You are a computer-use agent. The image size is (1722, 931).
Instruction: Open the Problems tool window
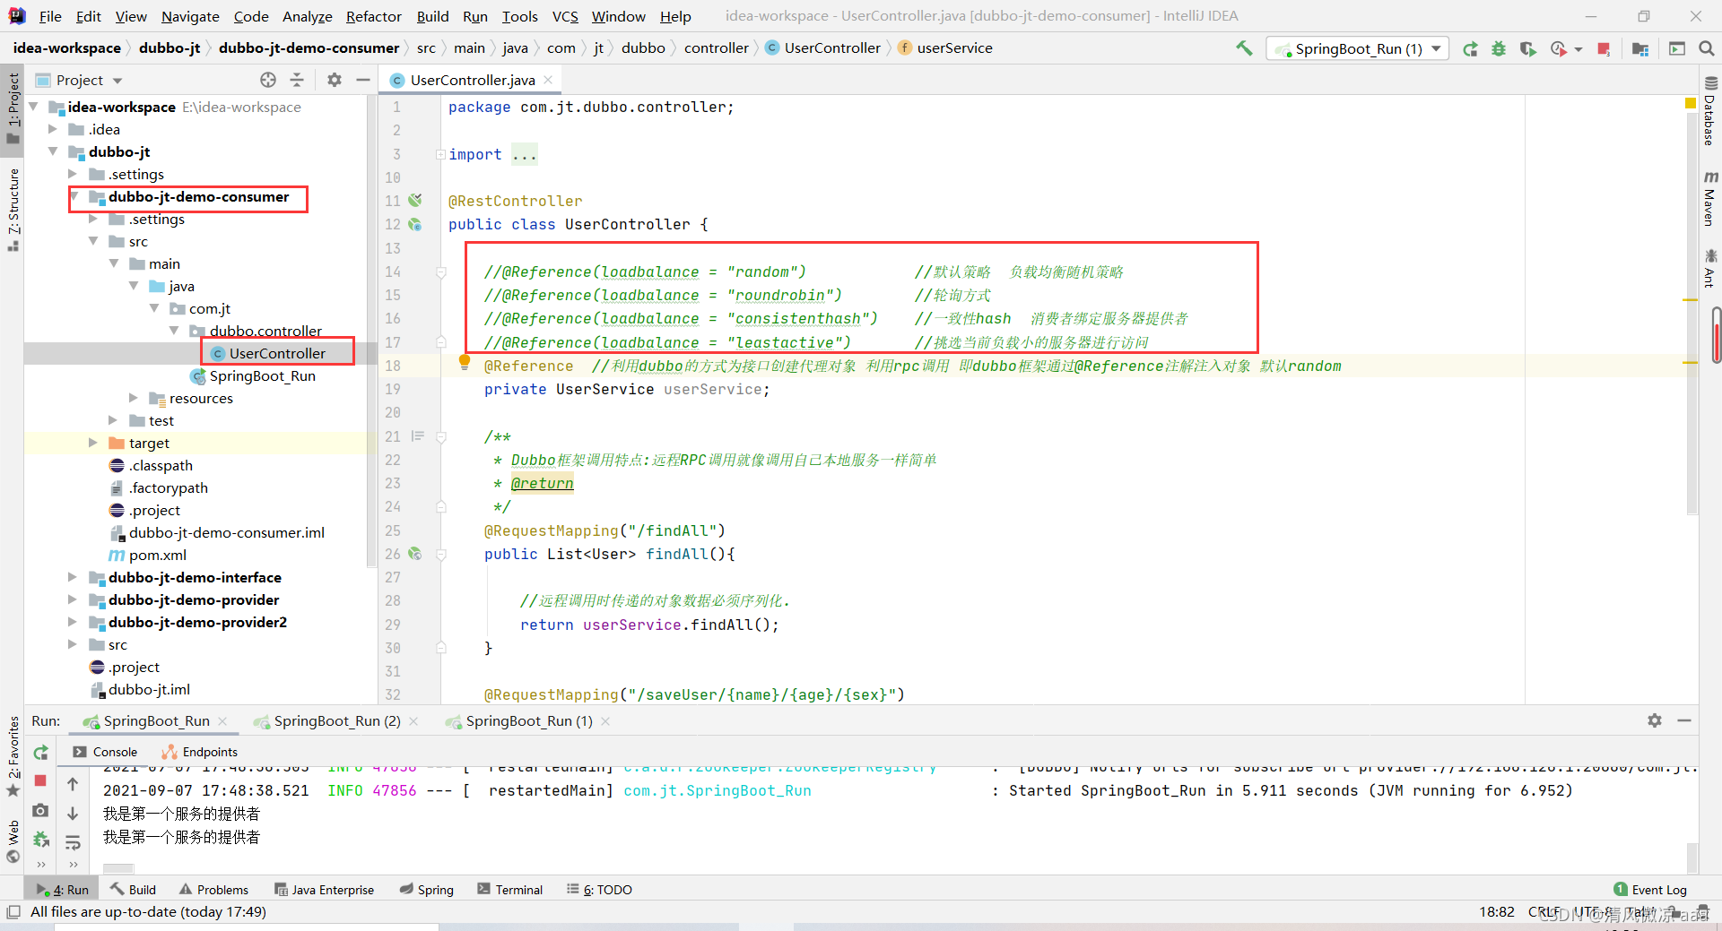tap(213, 890)
